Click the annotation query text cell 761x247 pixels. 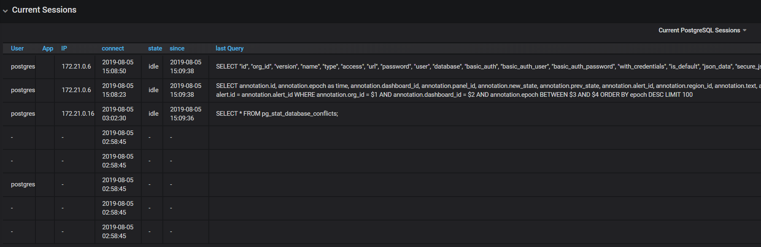pos(454,90)
